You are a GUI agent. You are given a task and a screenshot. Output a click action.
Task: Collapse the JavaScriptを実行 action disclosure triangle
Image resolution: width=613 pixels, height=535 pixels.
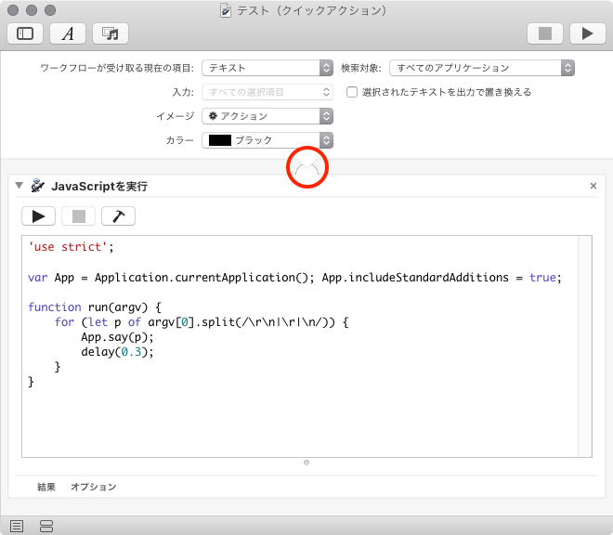pos(20,187)
